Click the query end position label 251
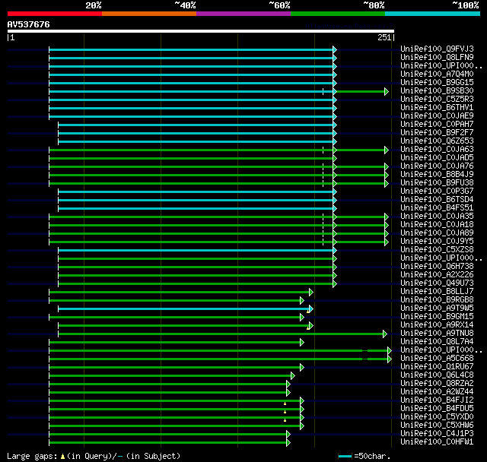 click(384, 37)
